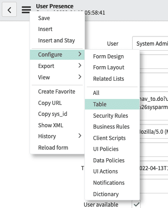Expand the Configure submenu
Image resolution: width=168 pixels, height=208 pixels.
tap(57, 55)
